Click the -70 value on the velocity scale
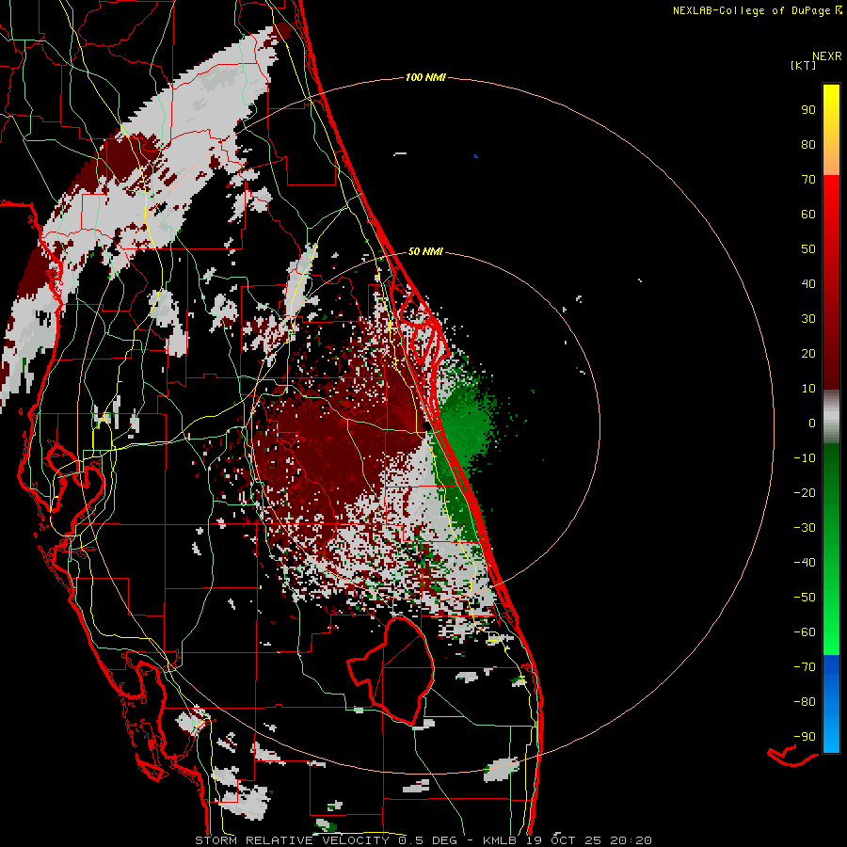The width and height of the screenshot is (847, 847). click(x=805, y=667)
